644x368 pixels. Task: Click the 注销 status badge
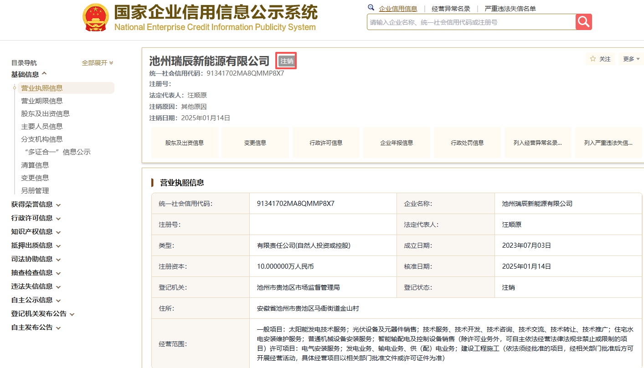click(287, 61)
